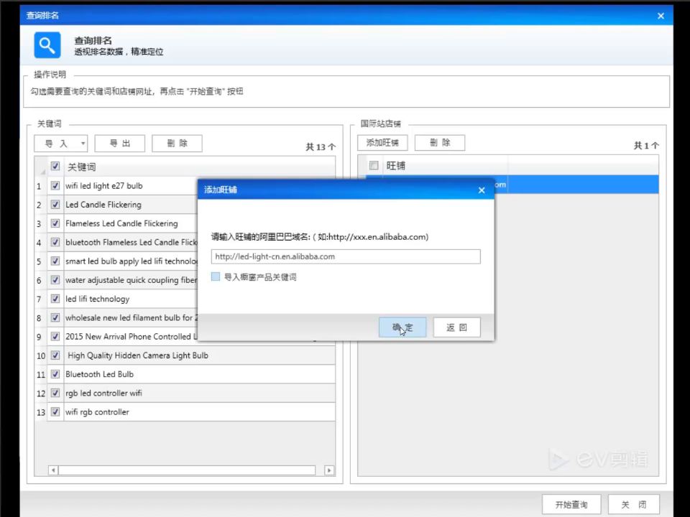Image resolution: width=690 pixels, height=517 pixels.
Task: Select keyword text 'Bluetooth Led Bulb'
Action: coord(99,374)
